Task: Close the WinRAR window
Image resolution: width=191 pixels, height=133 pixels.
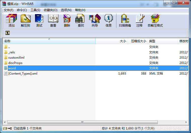Action: pos(183,3)
